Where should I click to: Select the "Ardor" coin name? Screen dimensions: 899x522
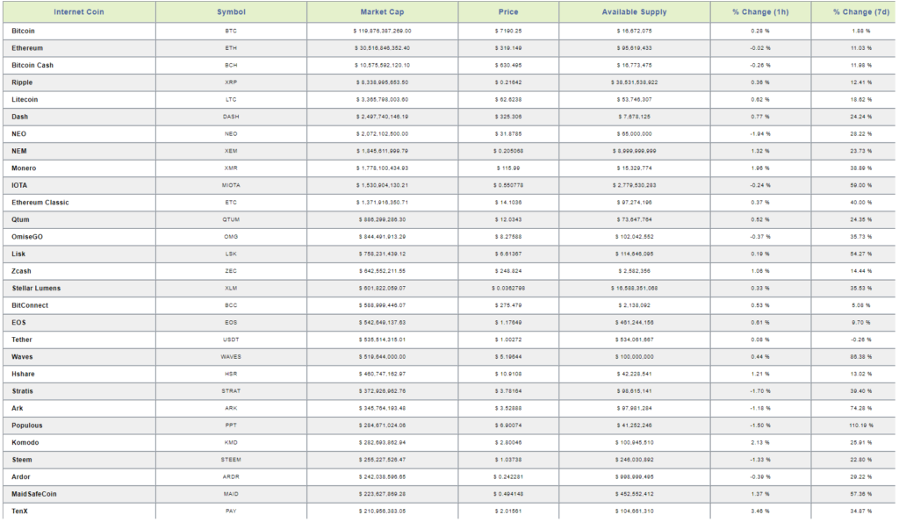pyautogui.click(x=21, y=477)
